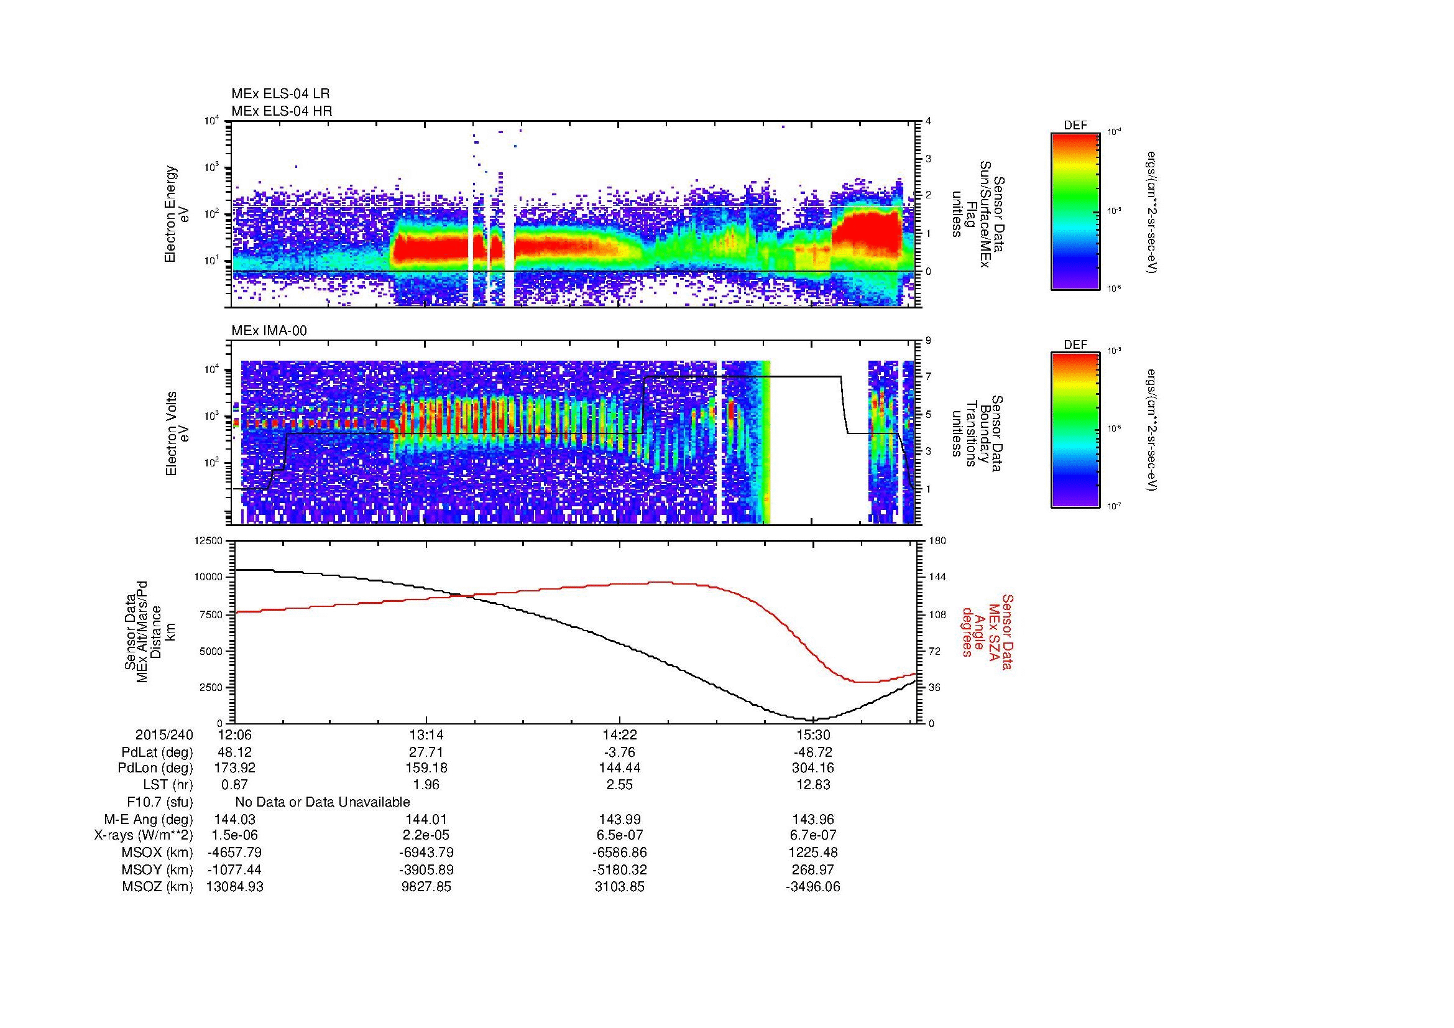Select the 'X-rays (W/m**2)' row label
The height and width of the screenshot is (1028, 1454).
click(x=143, y=835)
